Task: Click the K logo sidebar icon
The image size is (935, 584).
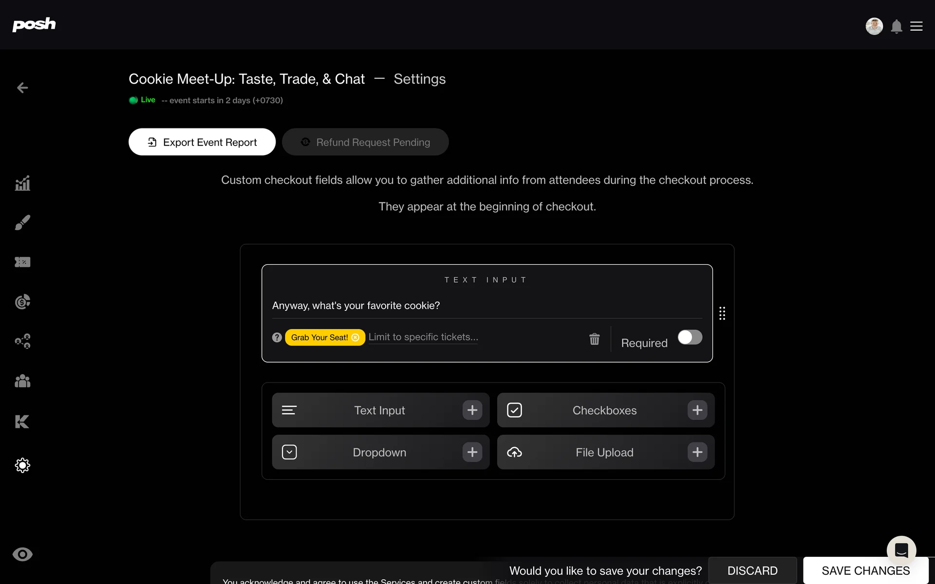Action: tap(22, 421)
